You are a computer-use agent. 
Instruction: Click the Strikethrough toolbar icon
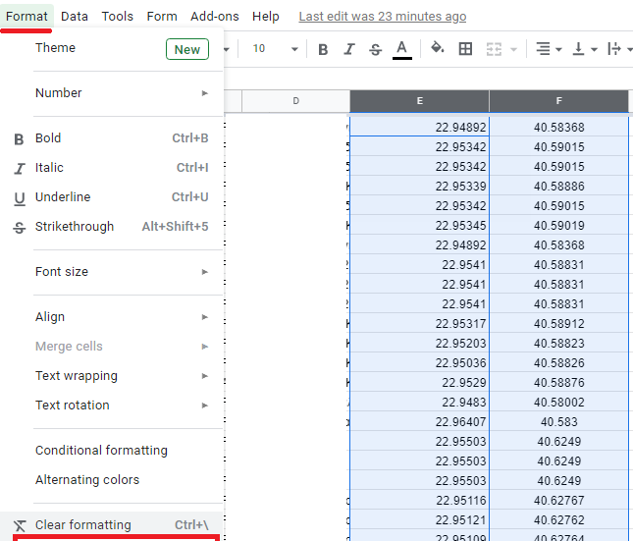376,49
